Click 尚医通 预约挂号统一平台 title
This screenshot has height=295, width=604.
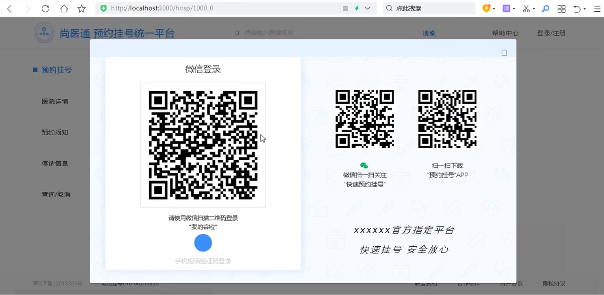pyautogui.click(x=117, y=33)
